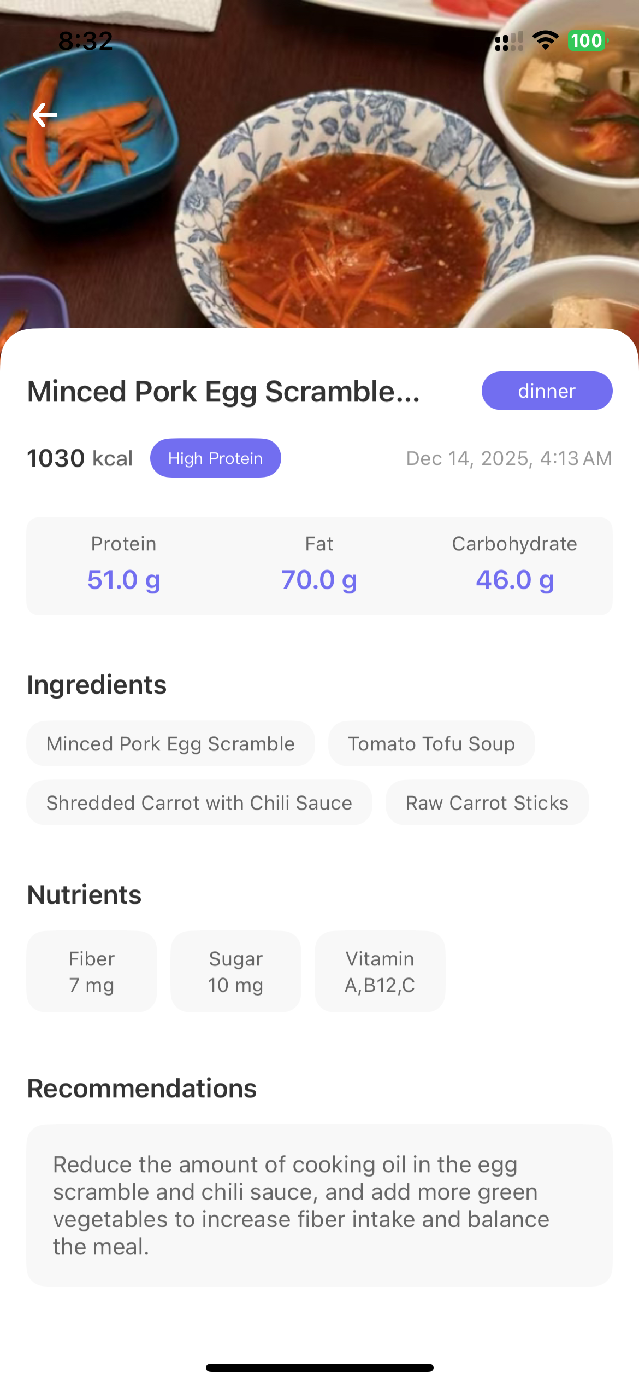The width and height of the screenshot is (639, 1385).
Task: Tap the High Protein tag
Action: tap(215, 458)
